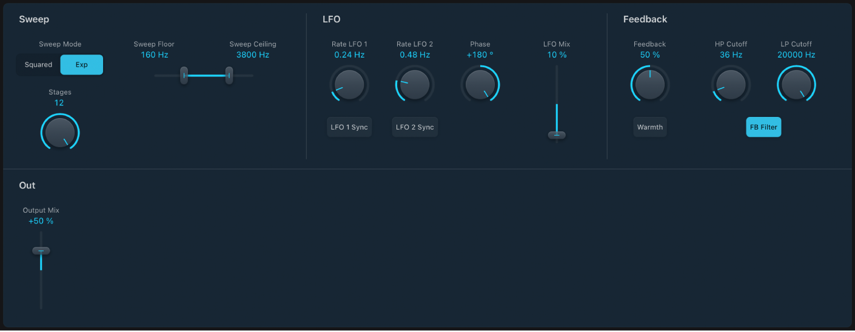The image size is (855, 332).
Task: Click the Feedback knob
Action: pos(649,84)
